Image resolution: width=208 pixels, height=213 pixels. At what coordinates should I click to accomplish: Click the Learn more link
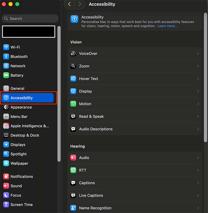pyautogui.click(x=167, y=26)
